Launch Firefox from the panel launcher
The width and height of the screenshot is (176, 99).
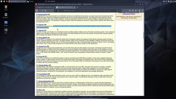pos(4,1)
